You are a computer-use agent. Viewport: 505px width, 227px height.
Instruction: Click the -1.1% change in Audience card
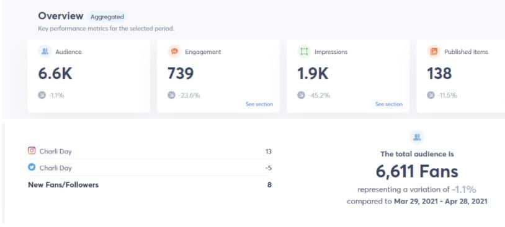56,95
